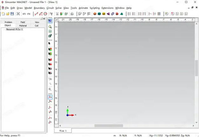Screen dimensions: 199x138
Task: Select the Add Circle drawing tool
Action: pyautogui.click(x=45, y=14)
